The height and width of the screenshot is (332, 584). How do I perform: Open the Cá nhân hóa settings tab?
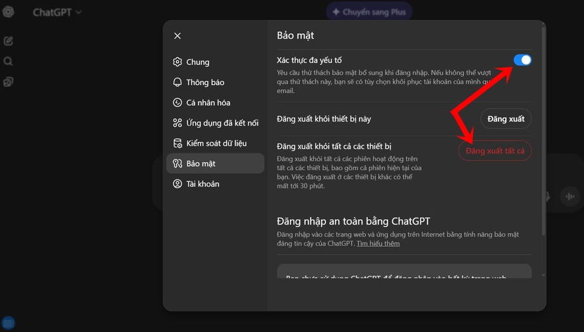tap(215, 102)
